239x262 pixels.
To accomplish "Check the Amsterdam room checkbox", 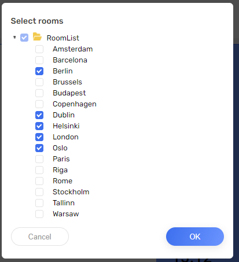I will [39, 49].
